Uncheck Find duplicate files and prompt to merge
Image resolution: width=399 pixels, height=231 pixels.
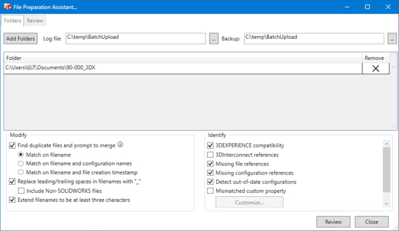point(12,146)
